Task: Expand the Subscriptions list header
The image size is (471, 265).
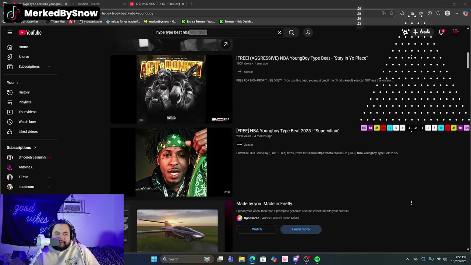Action: point(22,148)
